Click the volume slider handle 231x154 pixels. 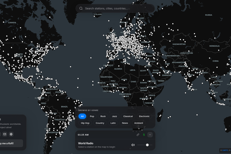pos(147,145)
